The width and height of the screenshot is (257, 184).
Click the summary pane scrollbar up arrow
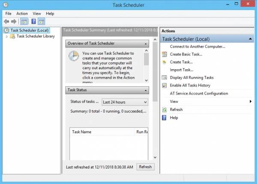pyautogui.click(x=155, y=40)
